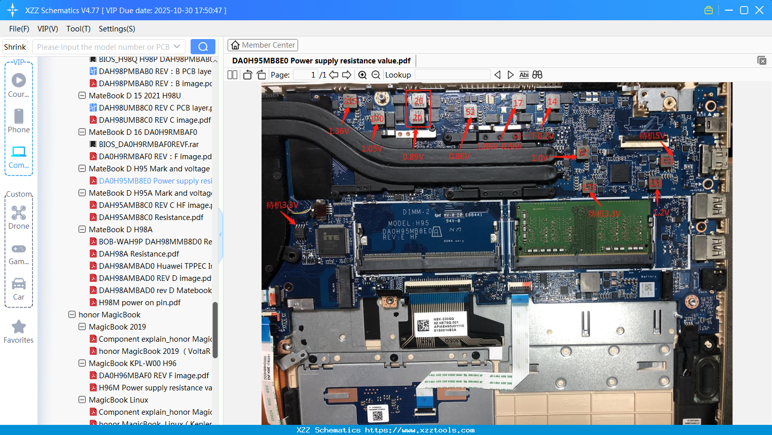Image resolution: width=772 pixels, height=435 pixels.
Task: Collapse MateBook D H95 Mark and voltage node
Action: pyautogui.click(x=82, y=168)
